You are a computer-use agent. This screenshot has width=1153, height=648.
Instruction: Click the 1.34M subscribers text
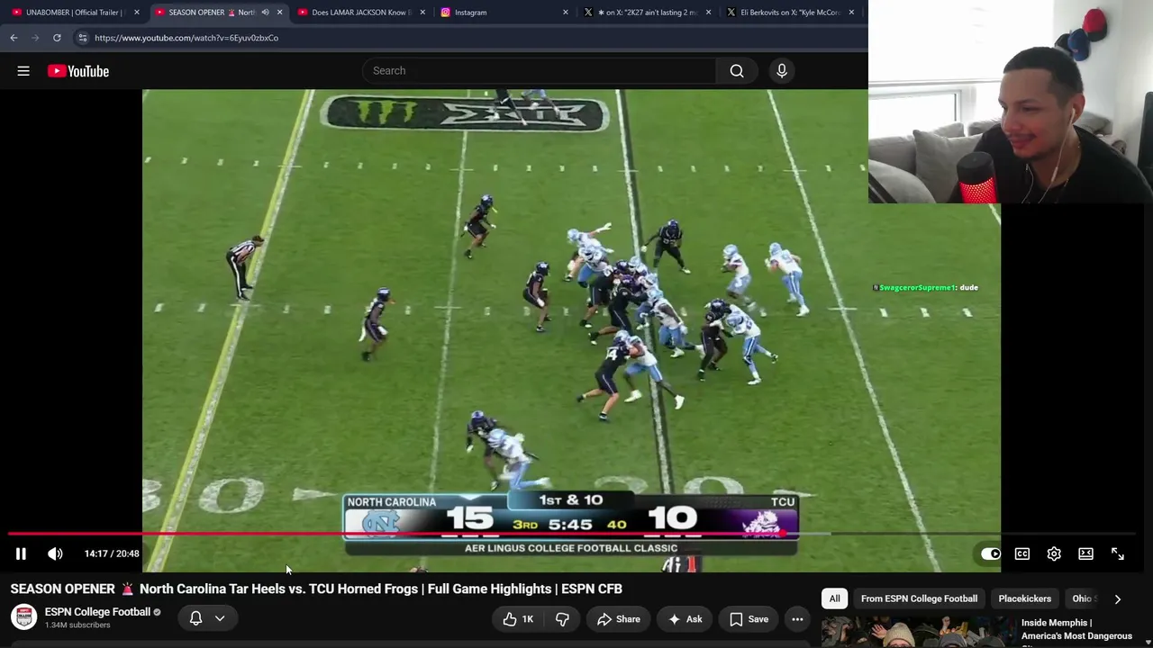point(77,625)
